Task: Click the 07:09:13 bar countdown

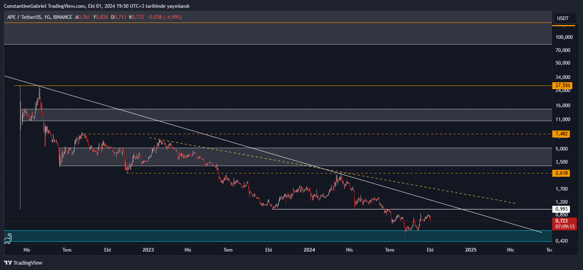Action: (564, 226)
